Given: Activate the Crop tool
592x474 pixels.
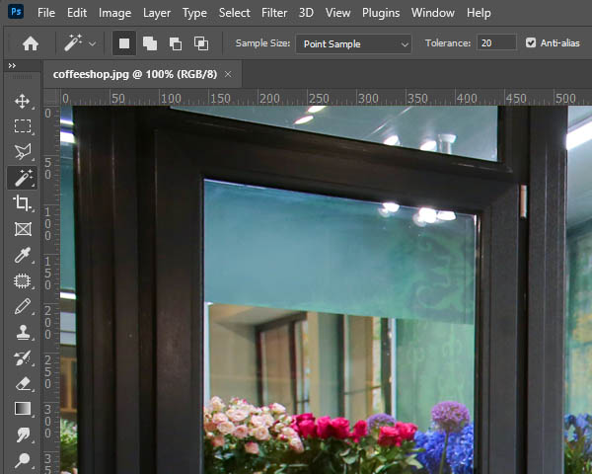Looking at the screenshot, I should click(x=23, y=203).
